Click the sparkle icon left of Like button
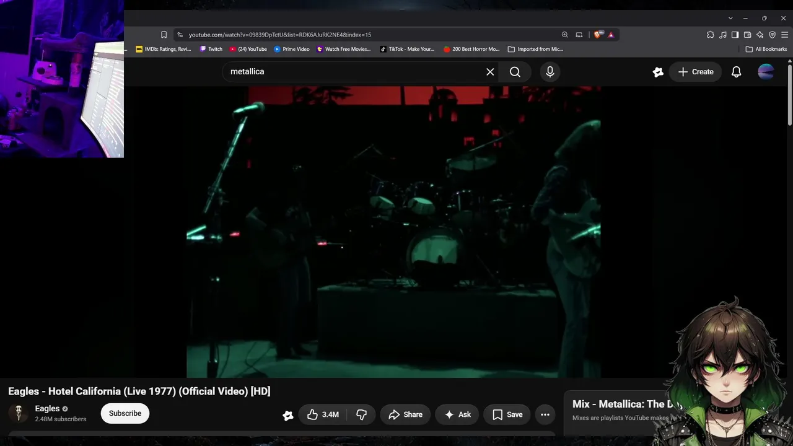Viewport: 793px width, 446px height. click(288, 415)
